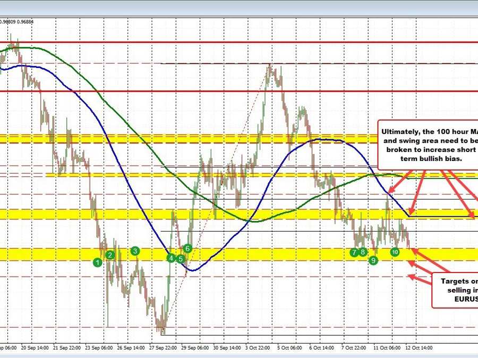Click the paired green markers 4 and 5
Image resolution: width=478 pixels, height=358 pixels.
point(175,258)
